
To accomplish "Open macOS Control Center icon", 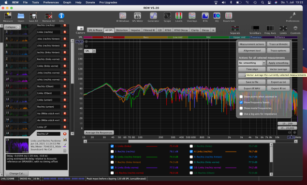I will [269, 2].
